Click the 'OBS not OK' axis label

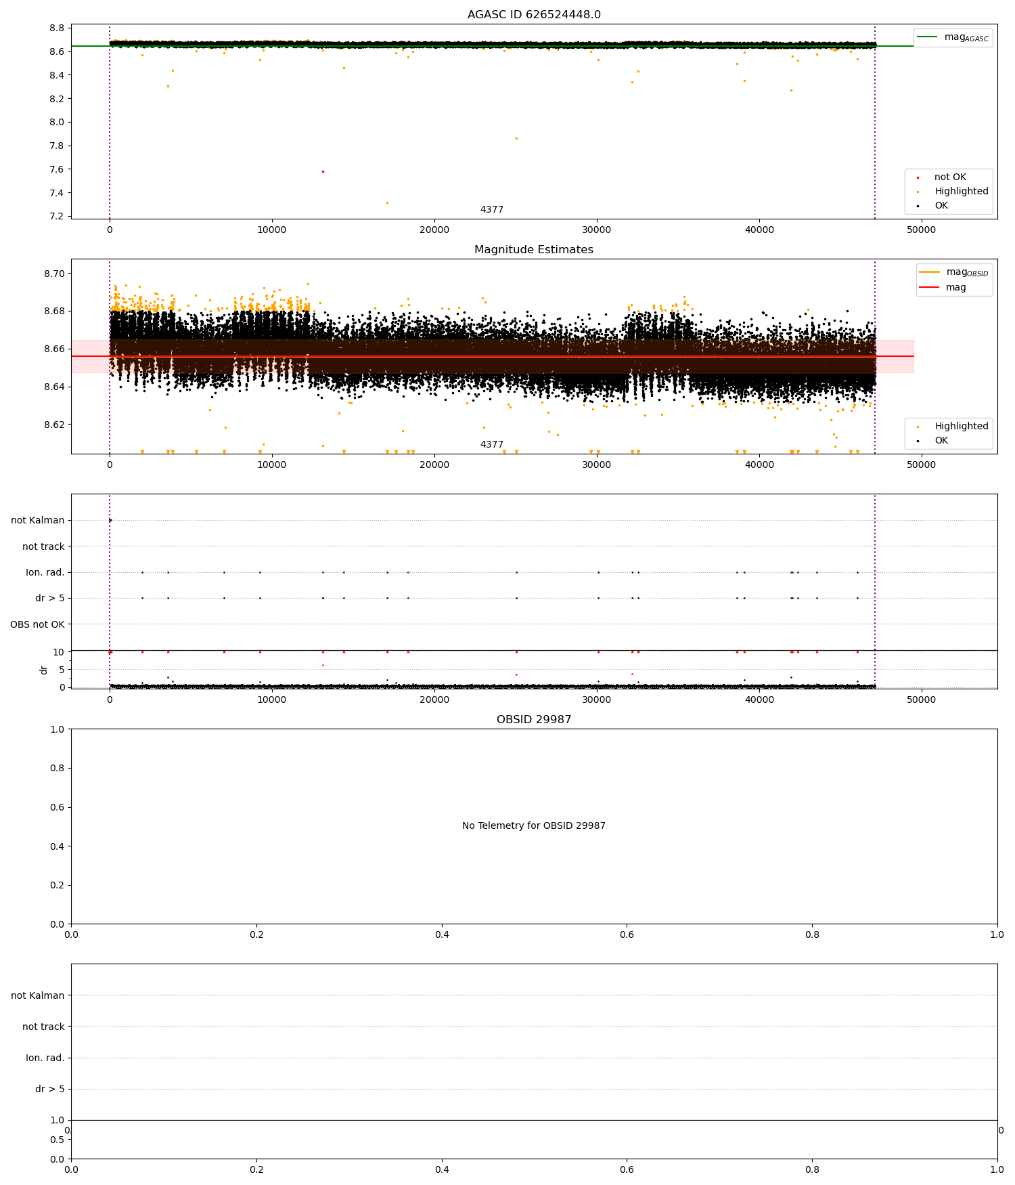(x=37, y=624)
